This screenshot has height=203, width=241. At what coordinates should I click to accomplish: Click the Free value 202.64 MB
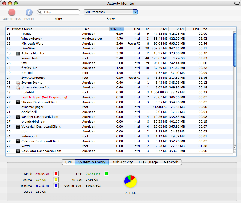(x=93, y=174)
